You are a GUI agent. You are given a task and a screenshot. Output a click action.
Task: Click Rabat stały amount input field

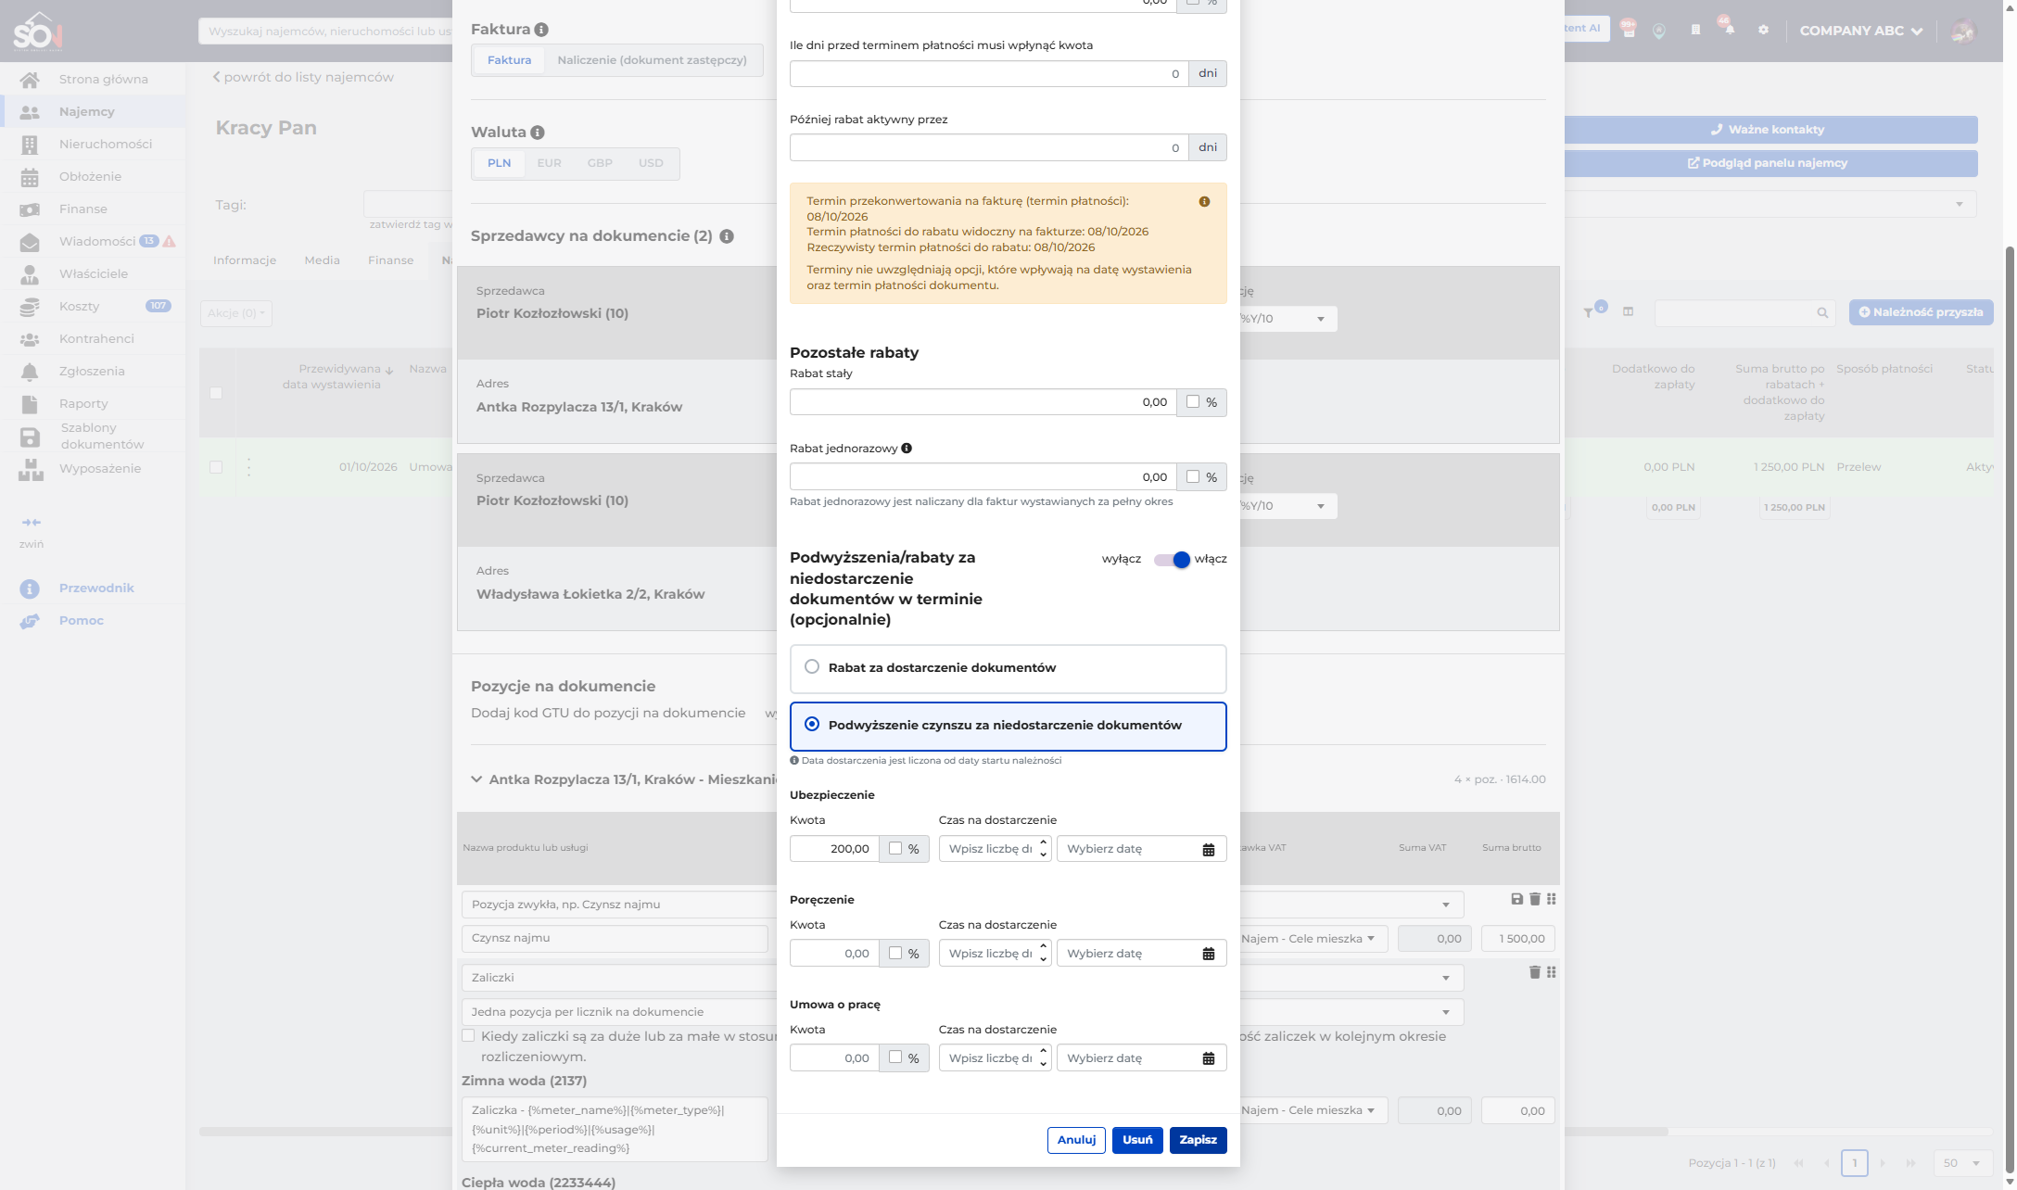[983, 402]
